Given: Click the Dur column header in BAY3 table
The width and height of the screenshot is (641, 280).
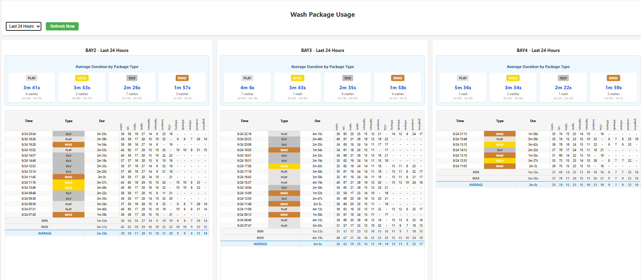Looking at the screenshot, I should point(317,121).
